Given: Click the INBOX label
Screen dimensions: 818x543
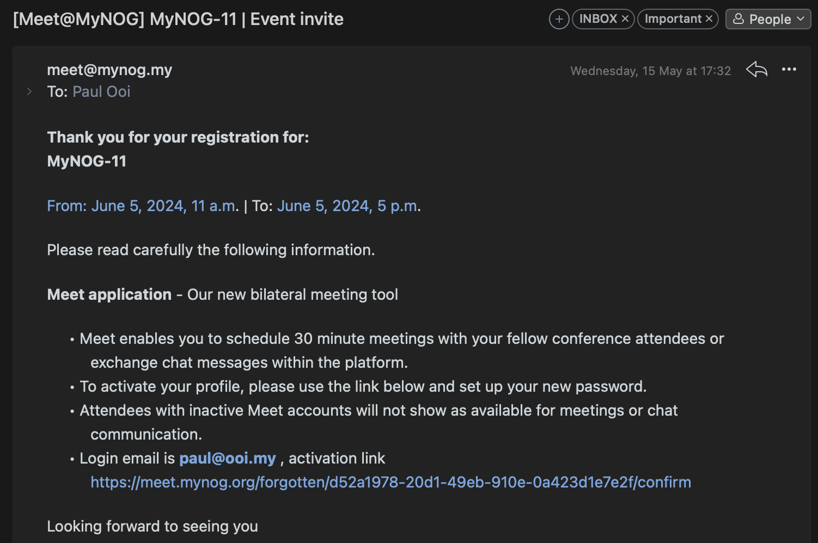Looking at the screenshot, I should click(x=597, y=19).
